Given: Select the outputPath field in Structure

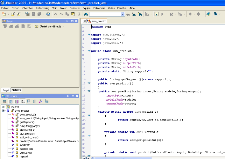Looking at the screenshot, I should tap(25, 153).
